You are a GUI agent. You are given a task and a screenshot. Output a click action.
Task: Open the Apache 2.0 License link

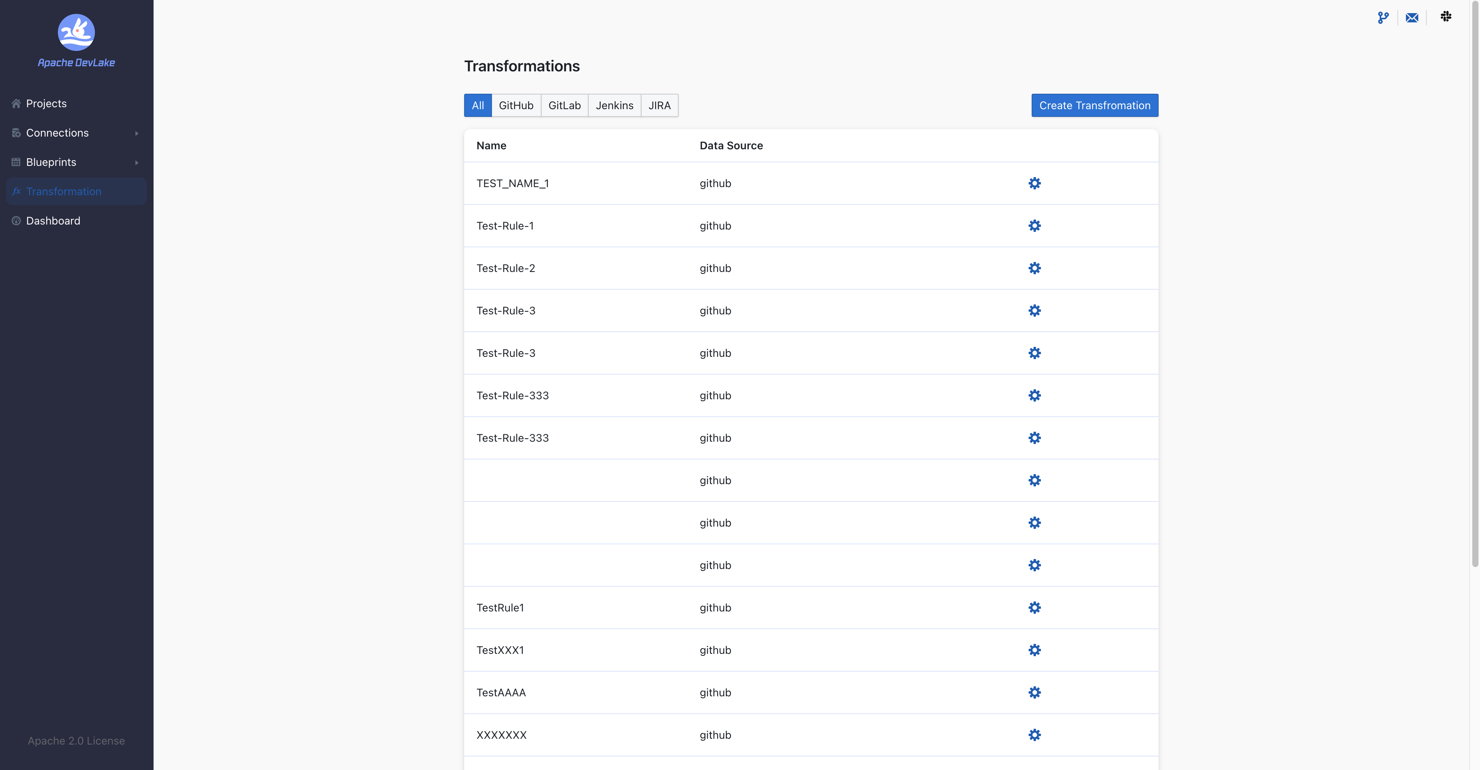76,741
